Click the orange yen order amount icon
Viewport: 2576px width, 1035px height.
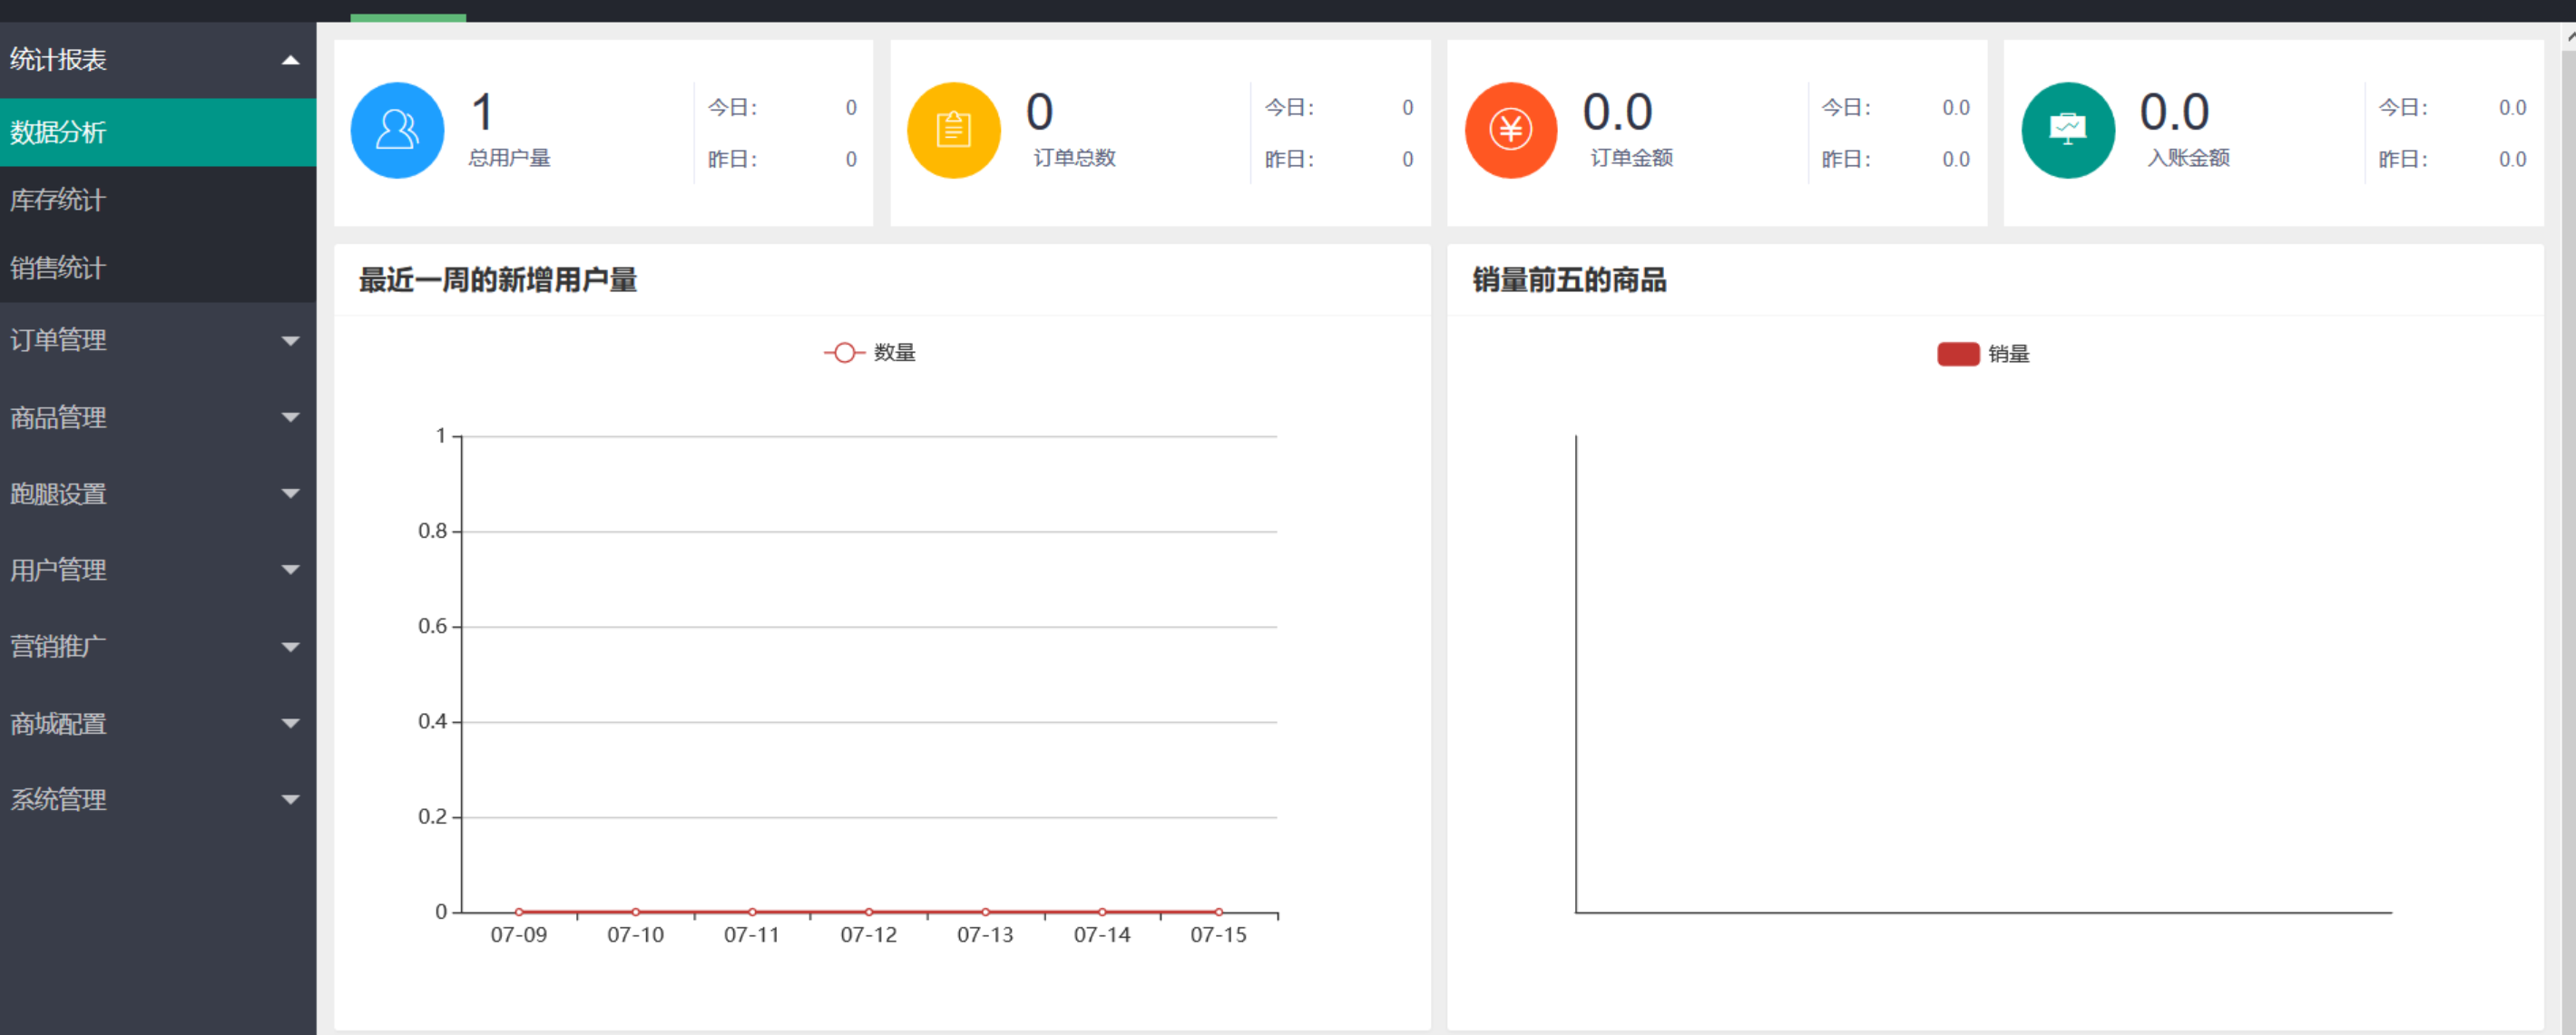point(1510,130)
